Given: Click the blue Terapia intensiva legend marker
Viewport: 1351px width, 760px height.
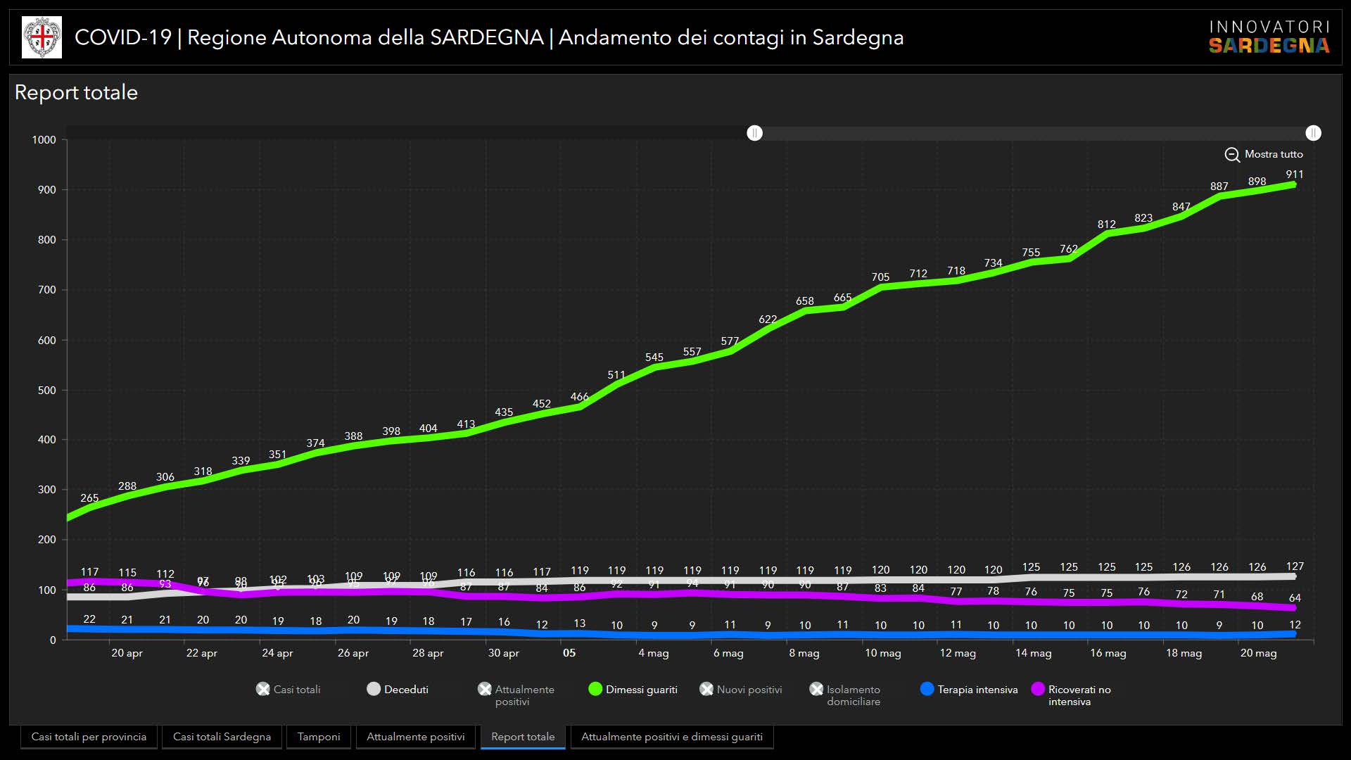Looking at the screenshot, I should (927, 690).
